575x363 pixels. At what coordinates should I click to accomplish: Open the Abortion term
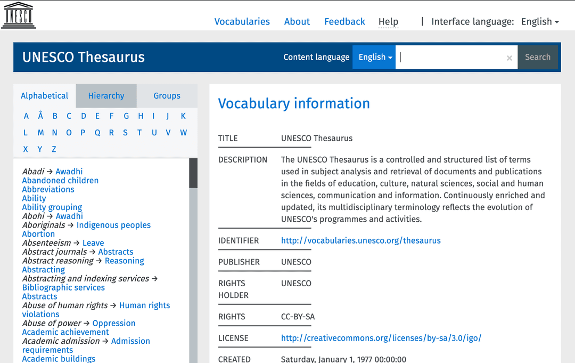click(x=38, y=234)
